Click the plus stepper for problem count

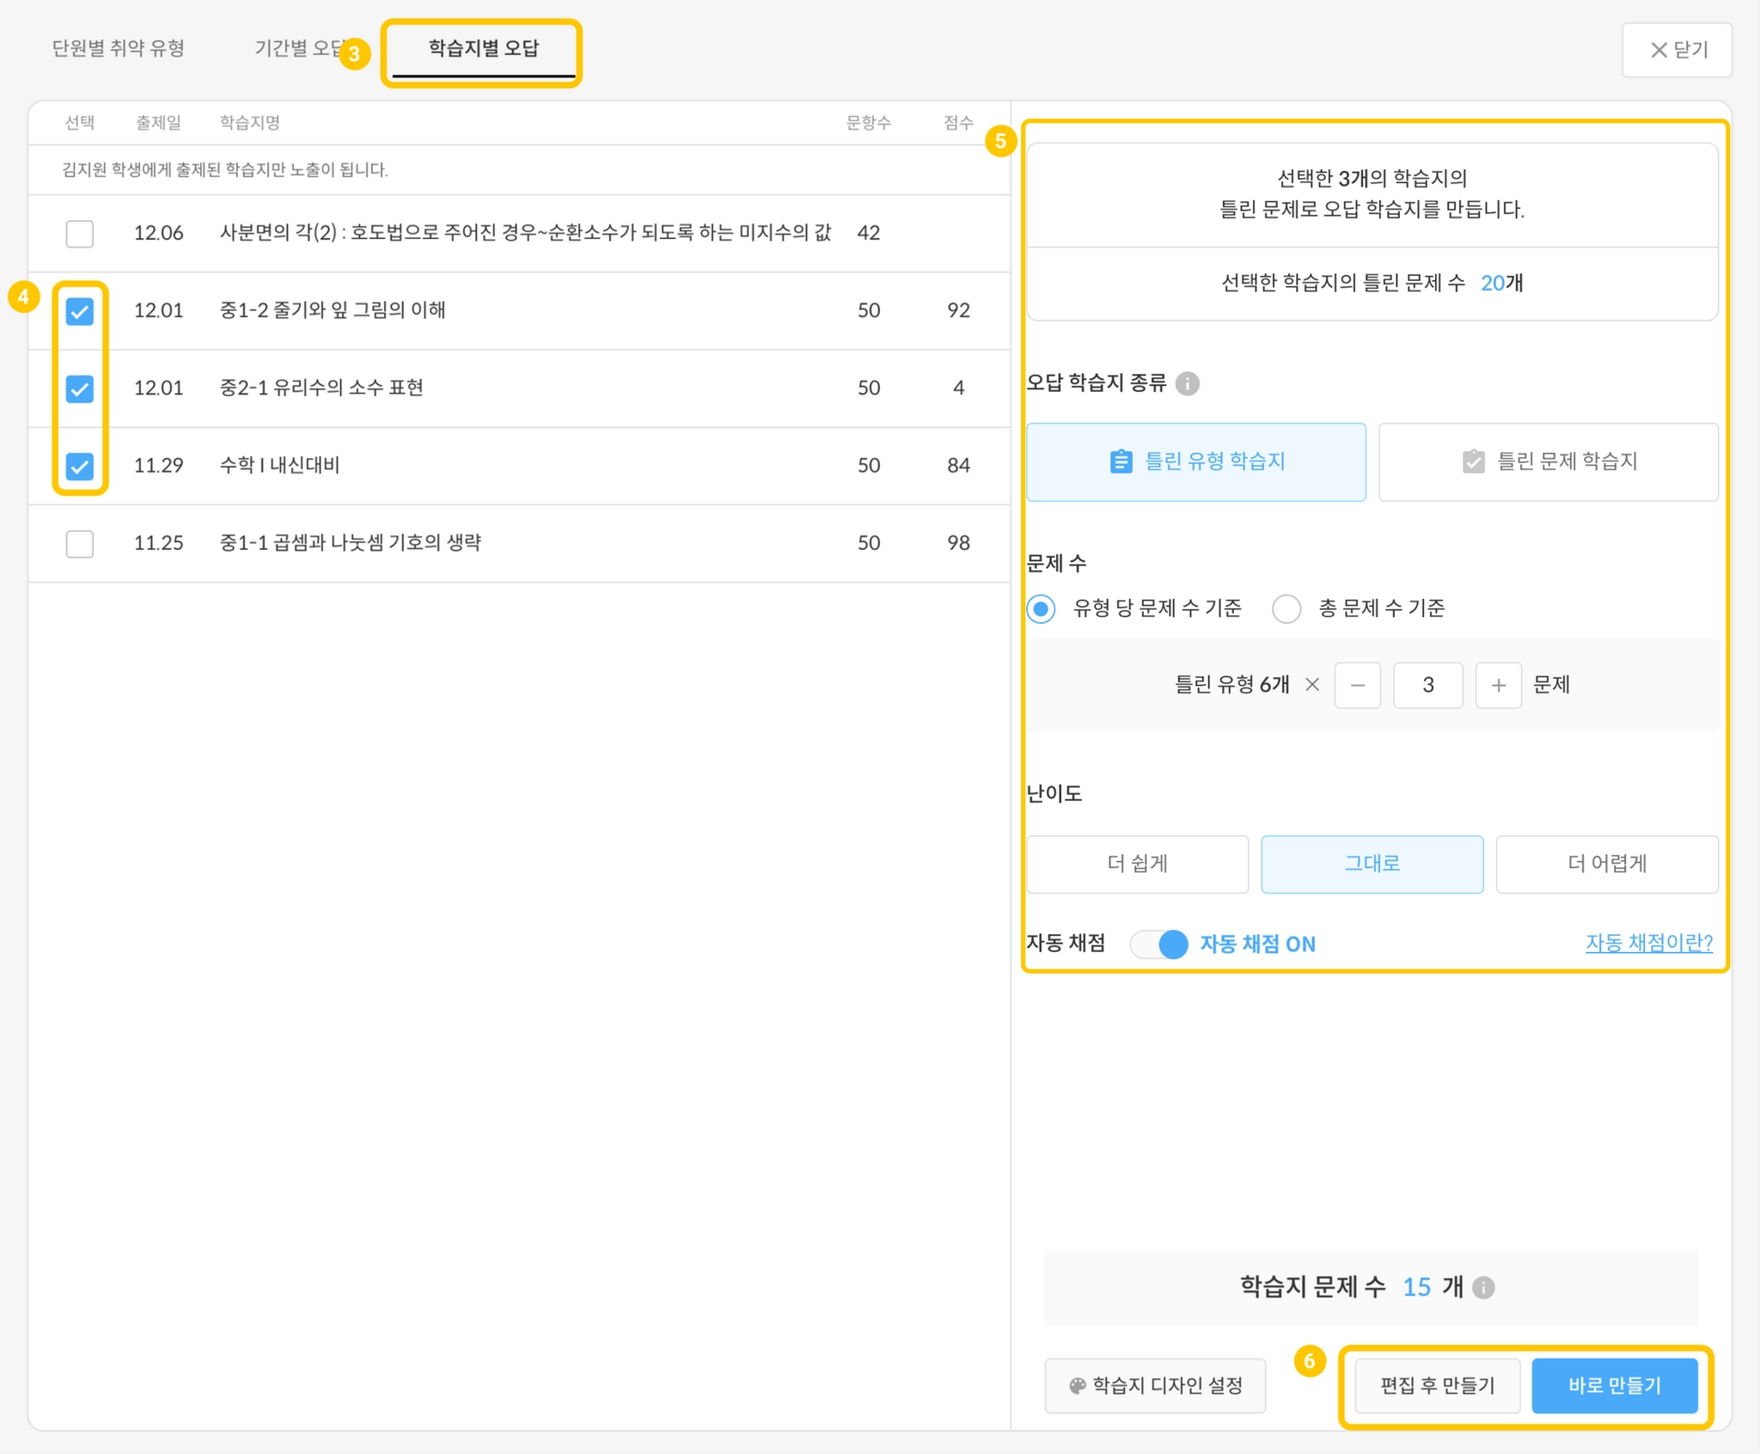pyautogui.click(x=1498, y=685)
